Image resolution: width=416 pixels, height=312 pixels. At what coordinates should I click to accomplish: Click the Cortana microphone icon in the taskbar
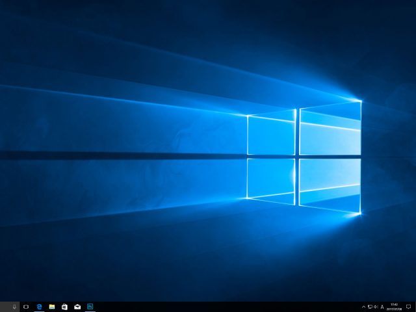(x=14, y=307)
